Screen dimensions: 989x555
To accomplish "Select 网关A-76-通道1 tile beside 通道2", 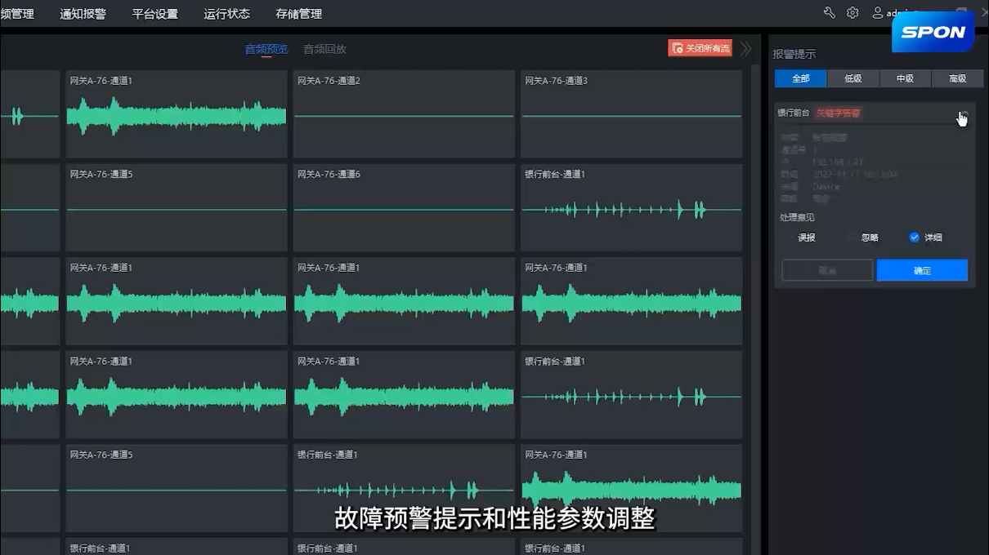I will click(177, 114).
